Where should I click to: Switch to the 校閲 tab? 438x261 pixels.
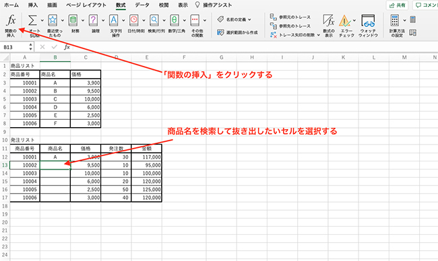[x=164, y=5]
